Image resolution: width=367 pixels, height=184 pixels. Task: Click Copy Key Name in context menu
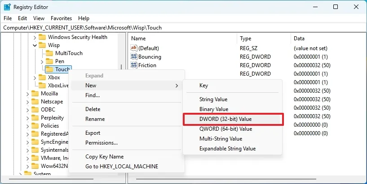105,157
